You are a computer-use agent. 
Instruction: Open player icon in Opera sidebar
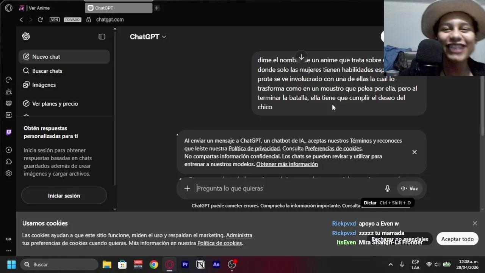(9, 150)
